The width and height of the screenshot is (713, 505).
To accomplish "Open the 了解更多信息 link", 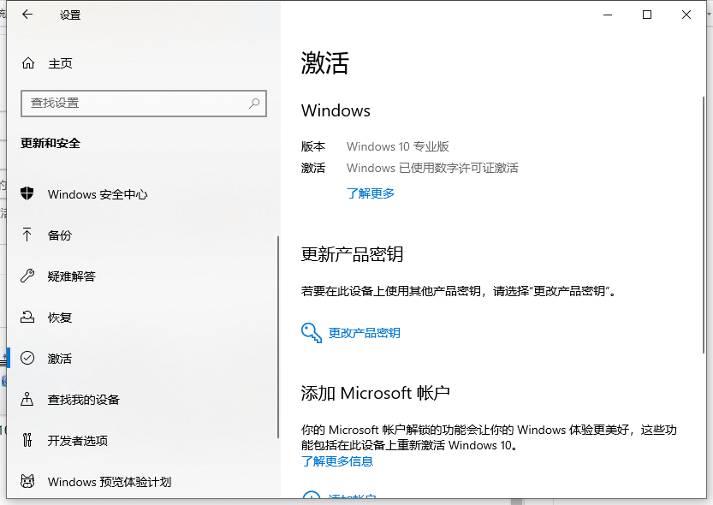I will (337, 461).
